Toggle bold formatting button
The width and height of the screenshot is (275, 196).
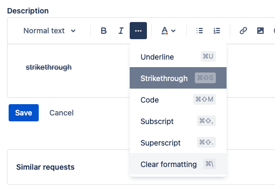(x=104, y=31)
